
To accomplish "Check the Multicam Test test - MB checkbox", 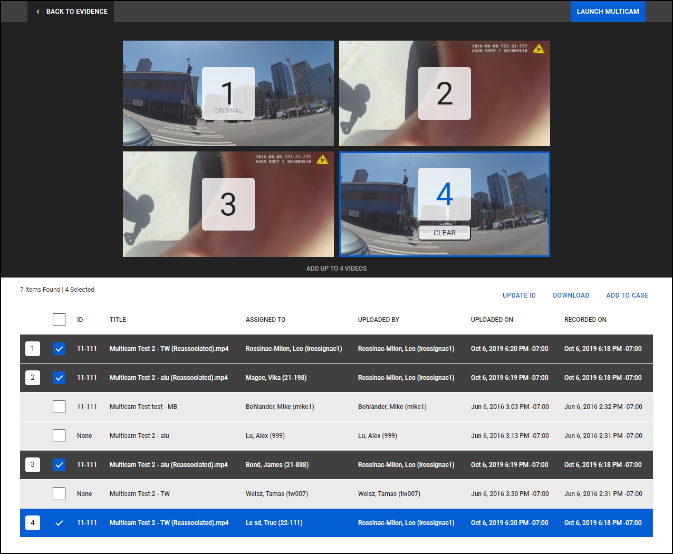I will coord(59,407).
